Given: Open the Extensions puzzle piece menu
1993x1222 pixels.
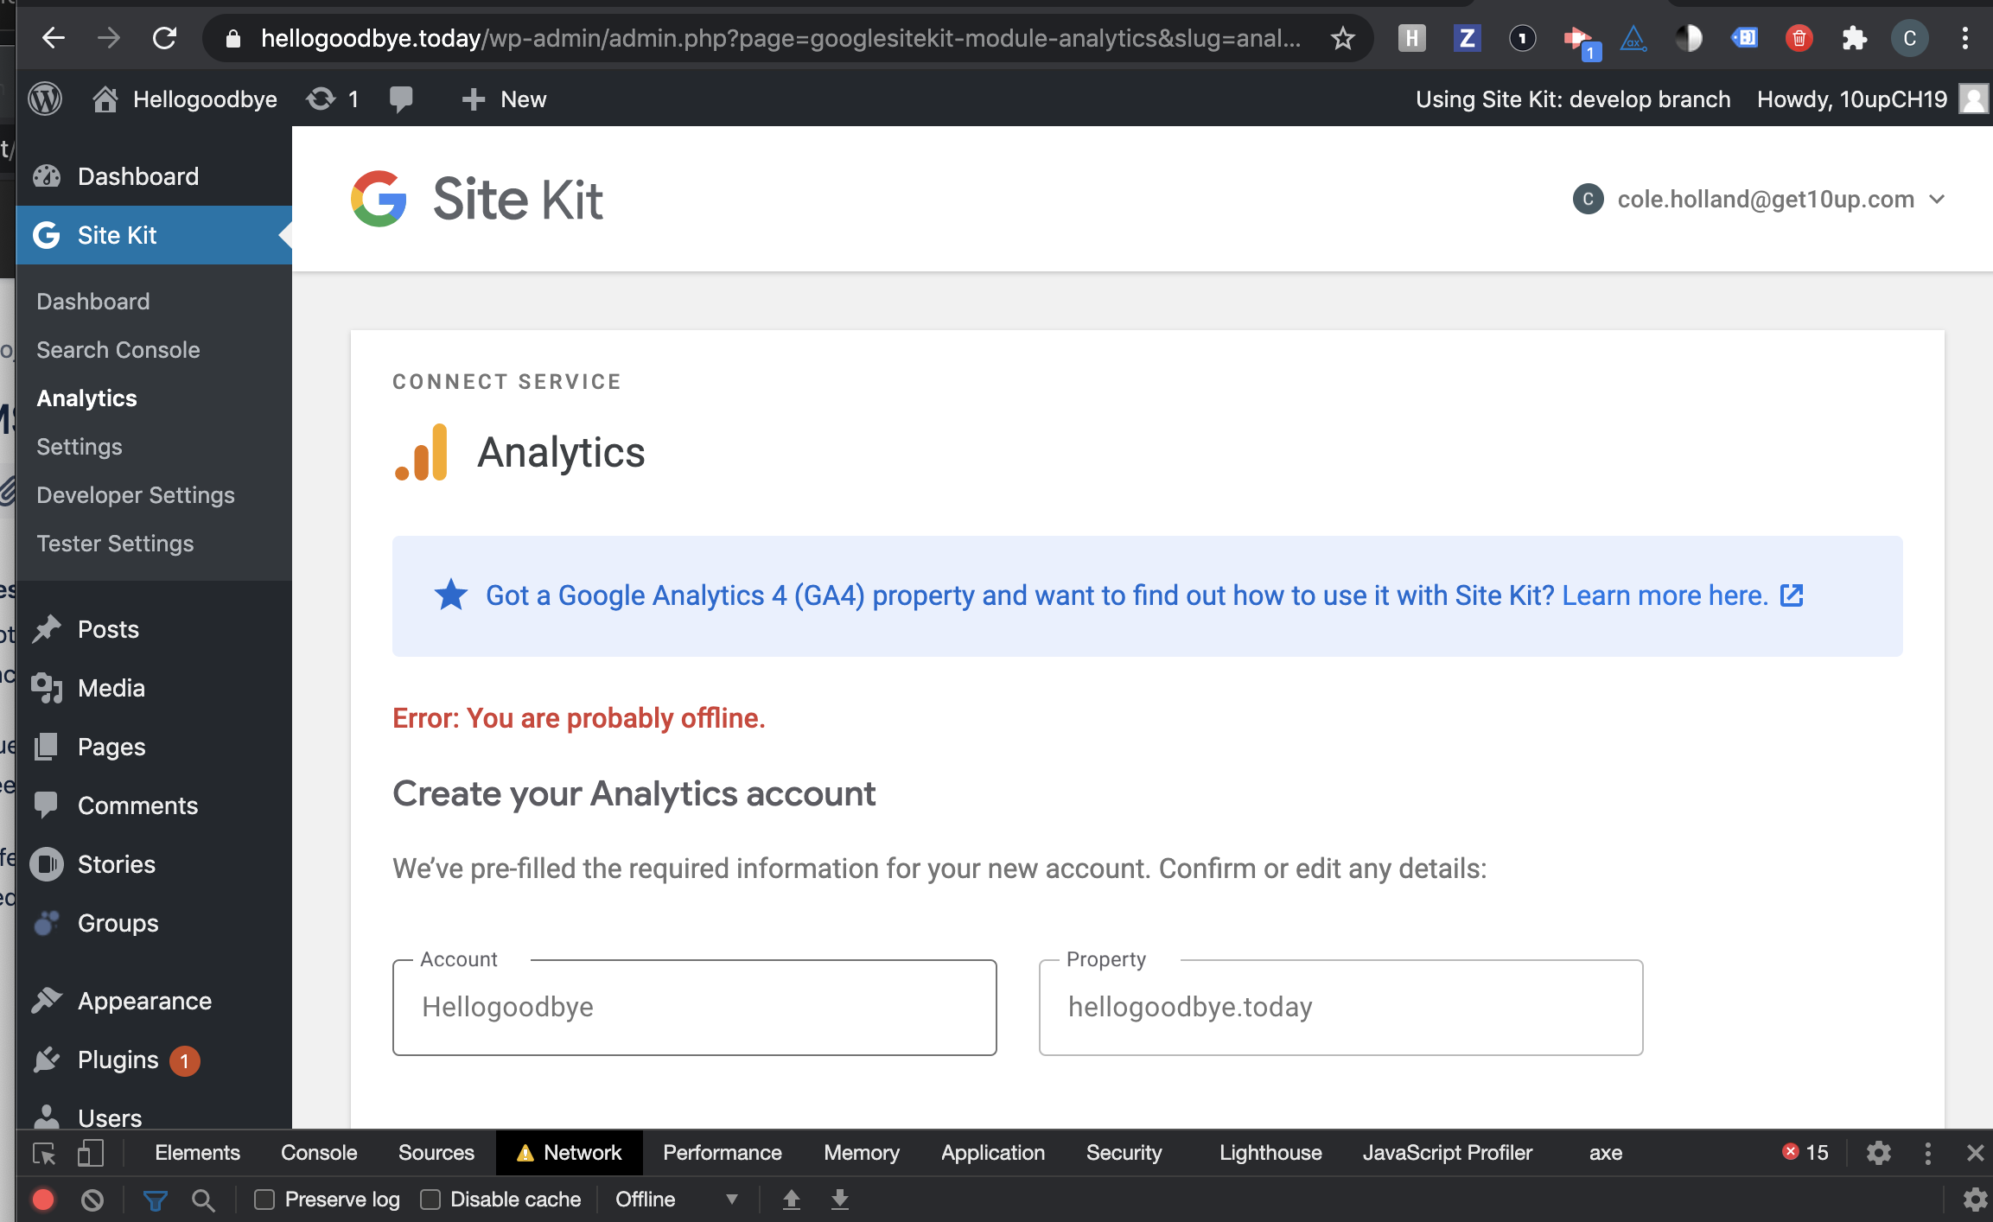Looking at the screenshot, I should coord(1854,38).
